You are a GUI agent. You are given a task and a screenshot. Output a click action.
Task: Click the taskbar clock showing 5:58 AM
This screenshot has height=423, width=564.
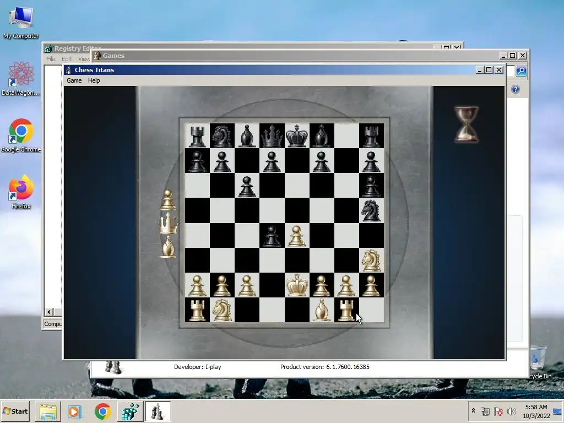pyautogui.click(x=536, y=411)
